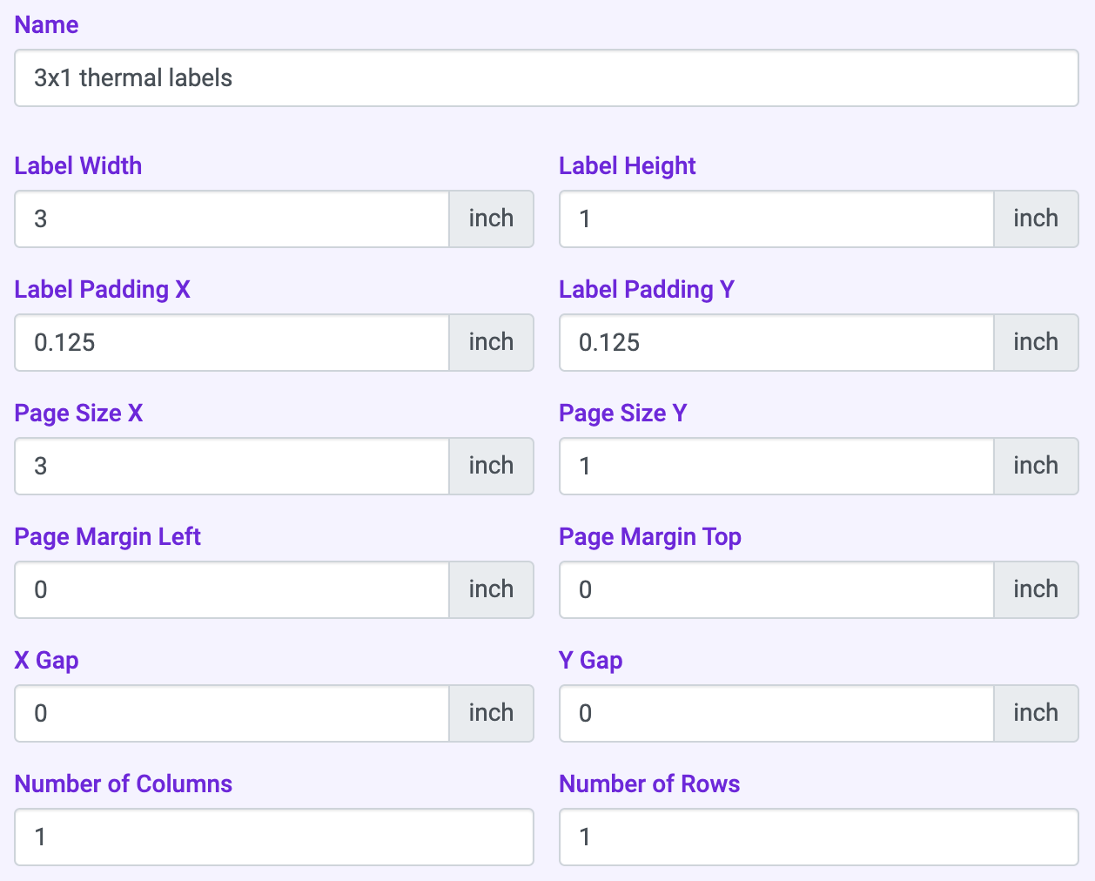1095x881 pixels.
Task: Select the Label Height input field
Action: click(776, 219)
